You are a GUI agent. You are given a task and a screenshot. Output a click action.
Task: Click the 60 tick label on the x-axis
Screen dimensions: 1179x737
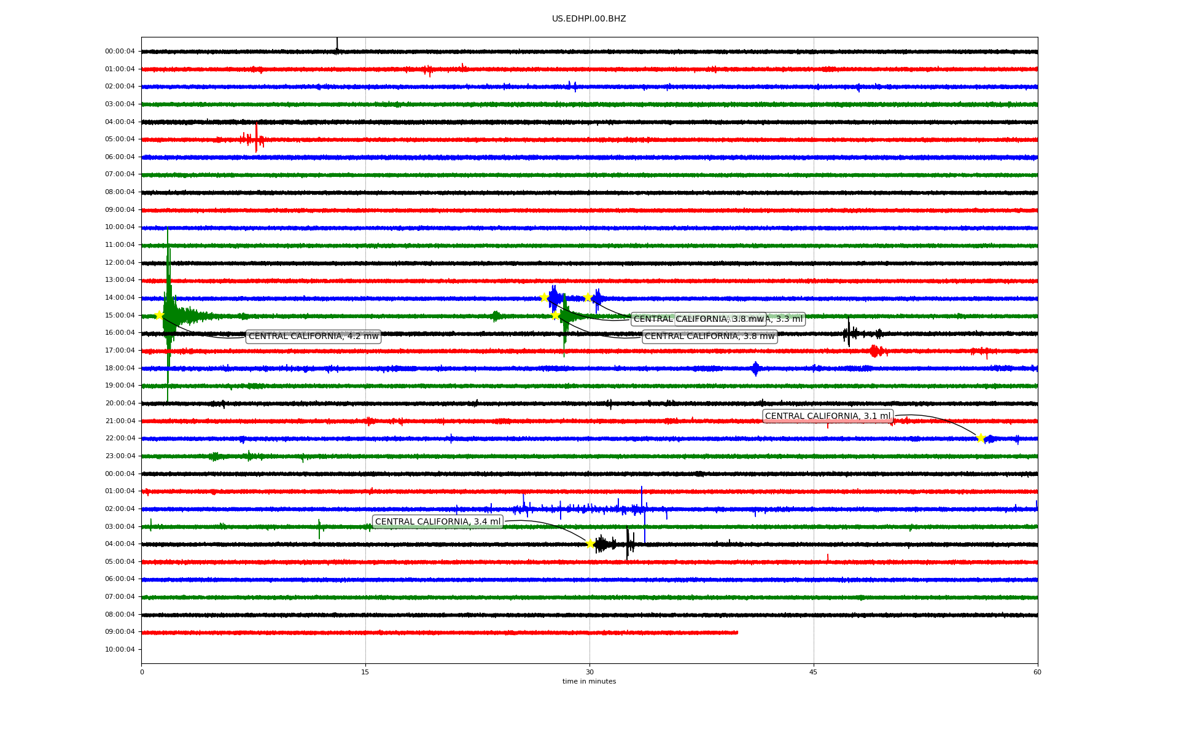(x=1037, y=672)
